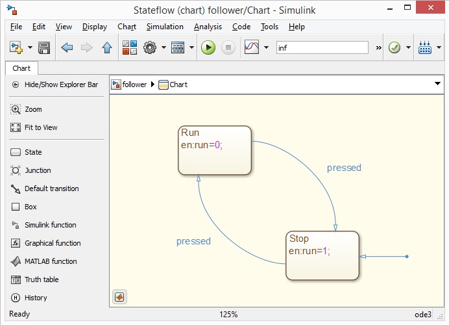The image size is (449, 325).
Task: Expand the breadcrumb separator arrow after follower
Action: pos(152,84)
